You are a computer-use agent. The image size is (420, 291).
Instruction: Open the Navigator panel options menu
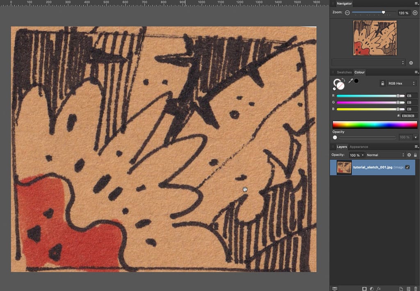click(x=416, y=4)
